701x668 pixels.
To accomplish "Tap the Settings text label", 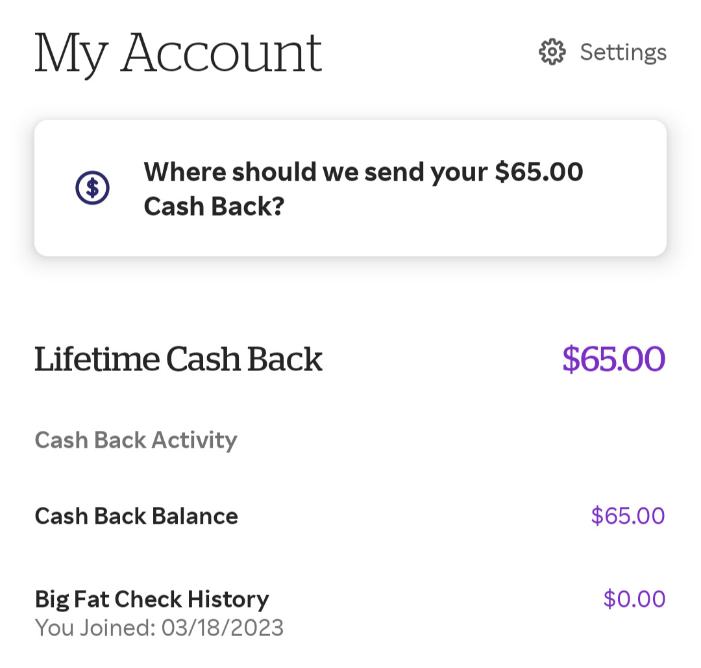I will [x=623, y=52].
